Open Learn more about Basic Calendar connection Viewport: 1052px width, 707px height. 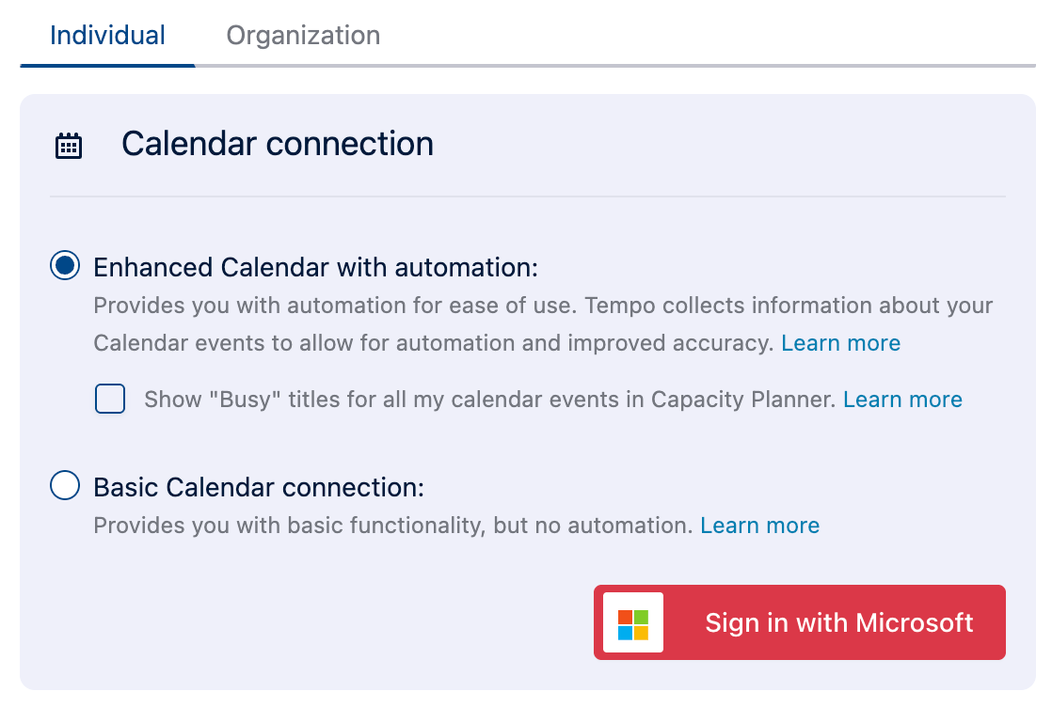coord(759,525)
